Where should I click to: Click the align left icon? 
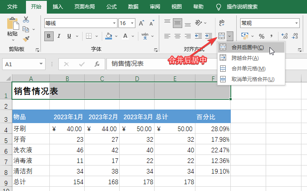pyautogui.click(x=167, y=36)
